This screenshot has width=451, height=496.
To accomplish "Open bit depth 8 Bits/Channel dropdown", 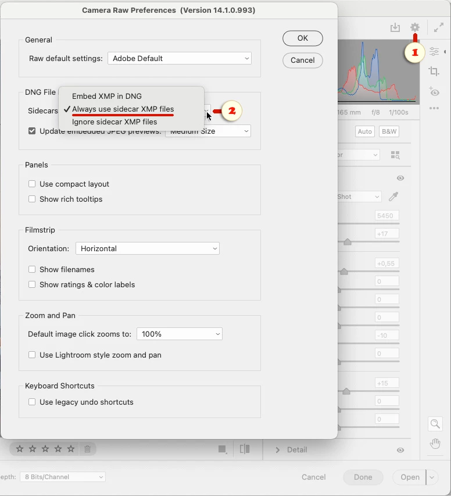I will click(63, 477).
